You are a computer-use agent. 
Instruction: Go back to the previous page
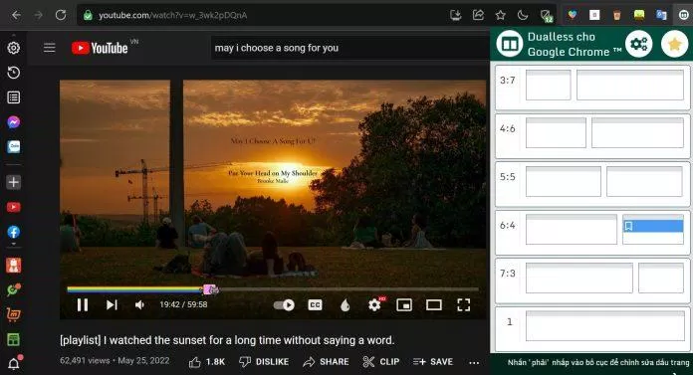pos(16,15)
